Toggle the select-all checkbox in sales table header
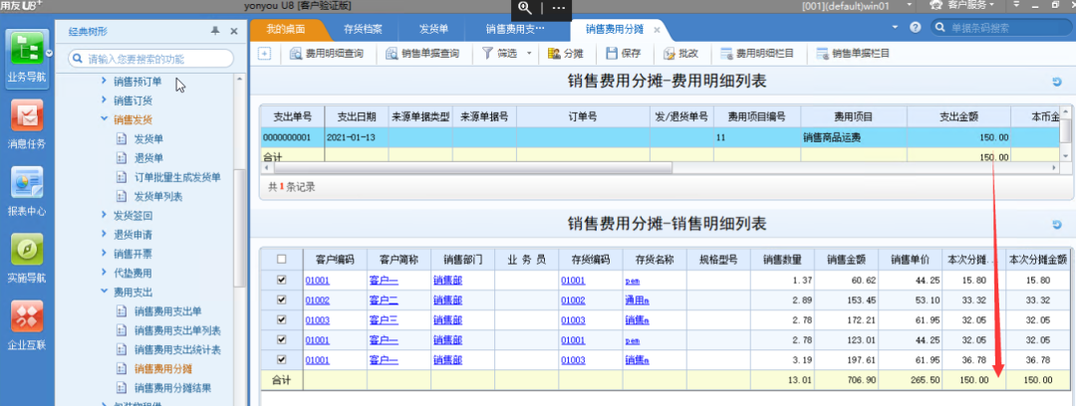Viewport: 1076px width, 406px height. (x=281, y=259)
